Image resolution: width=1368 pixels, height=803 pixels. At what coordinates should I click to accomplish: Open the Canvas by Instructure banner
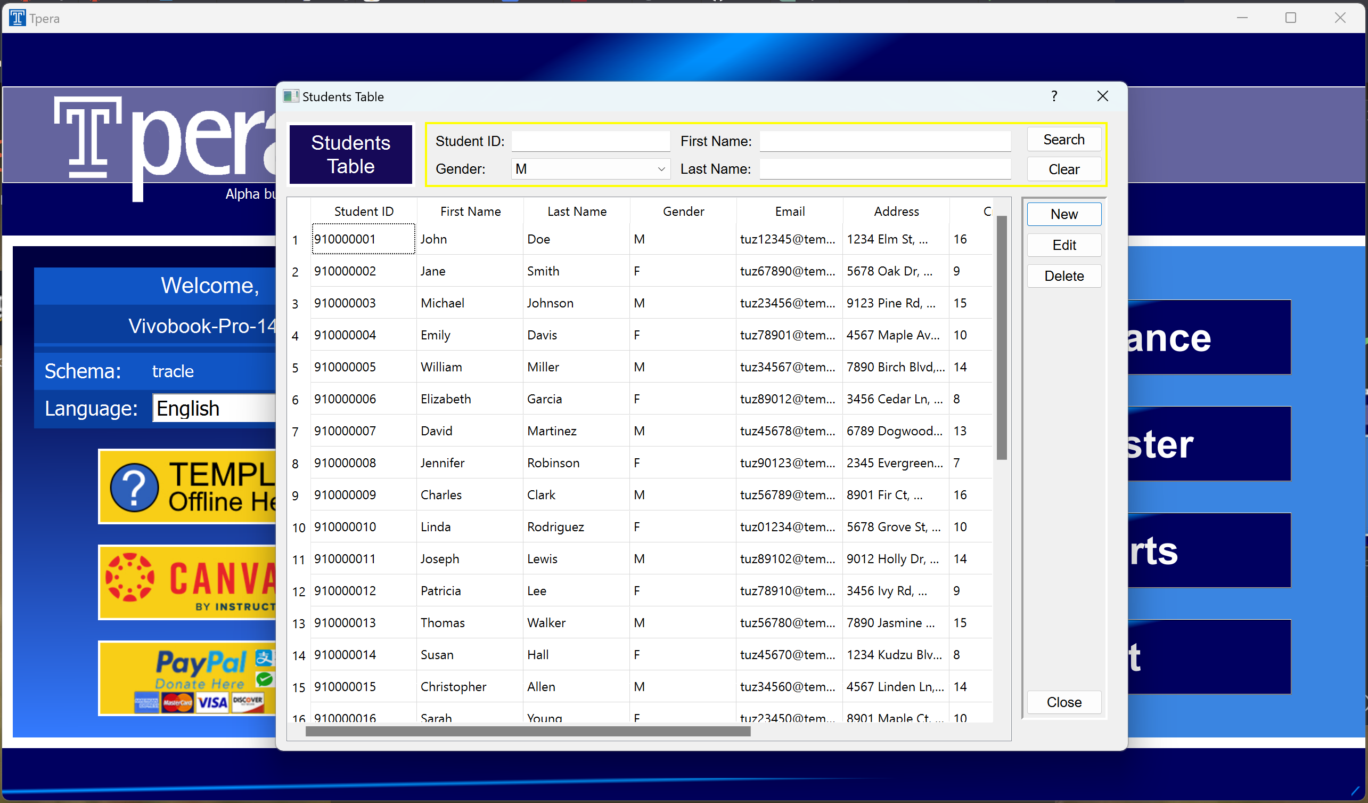187,582
